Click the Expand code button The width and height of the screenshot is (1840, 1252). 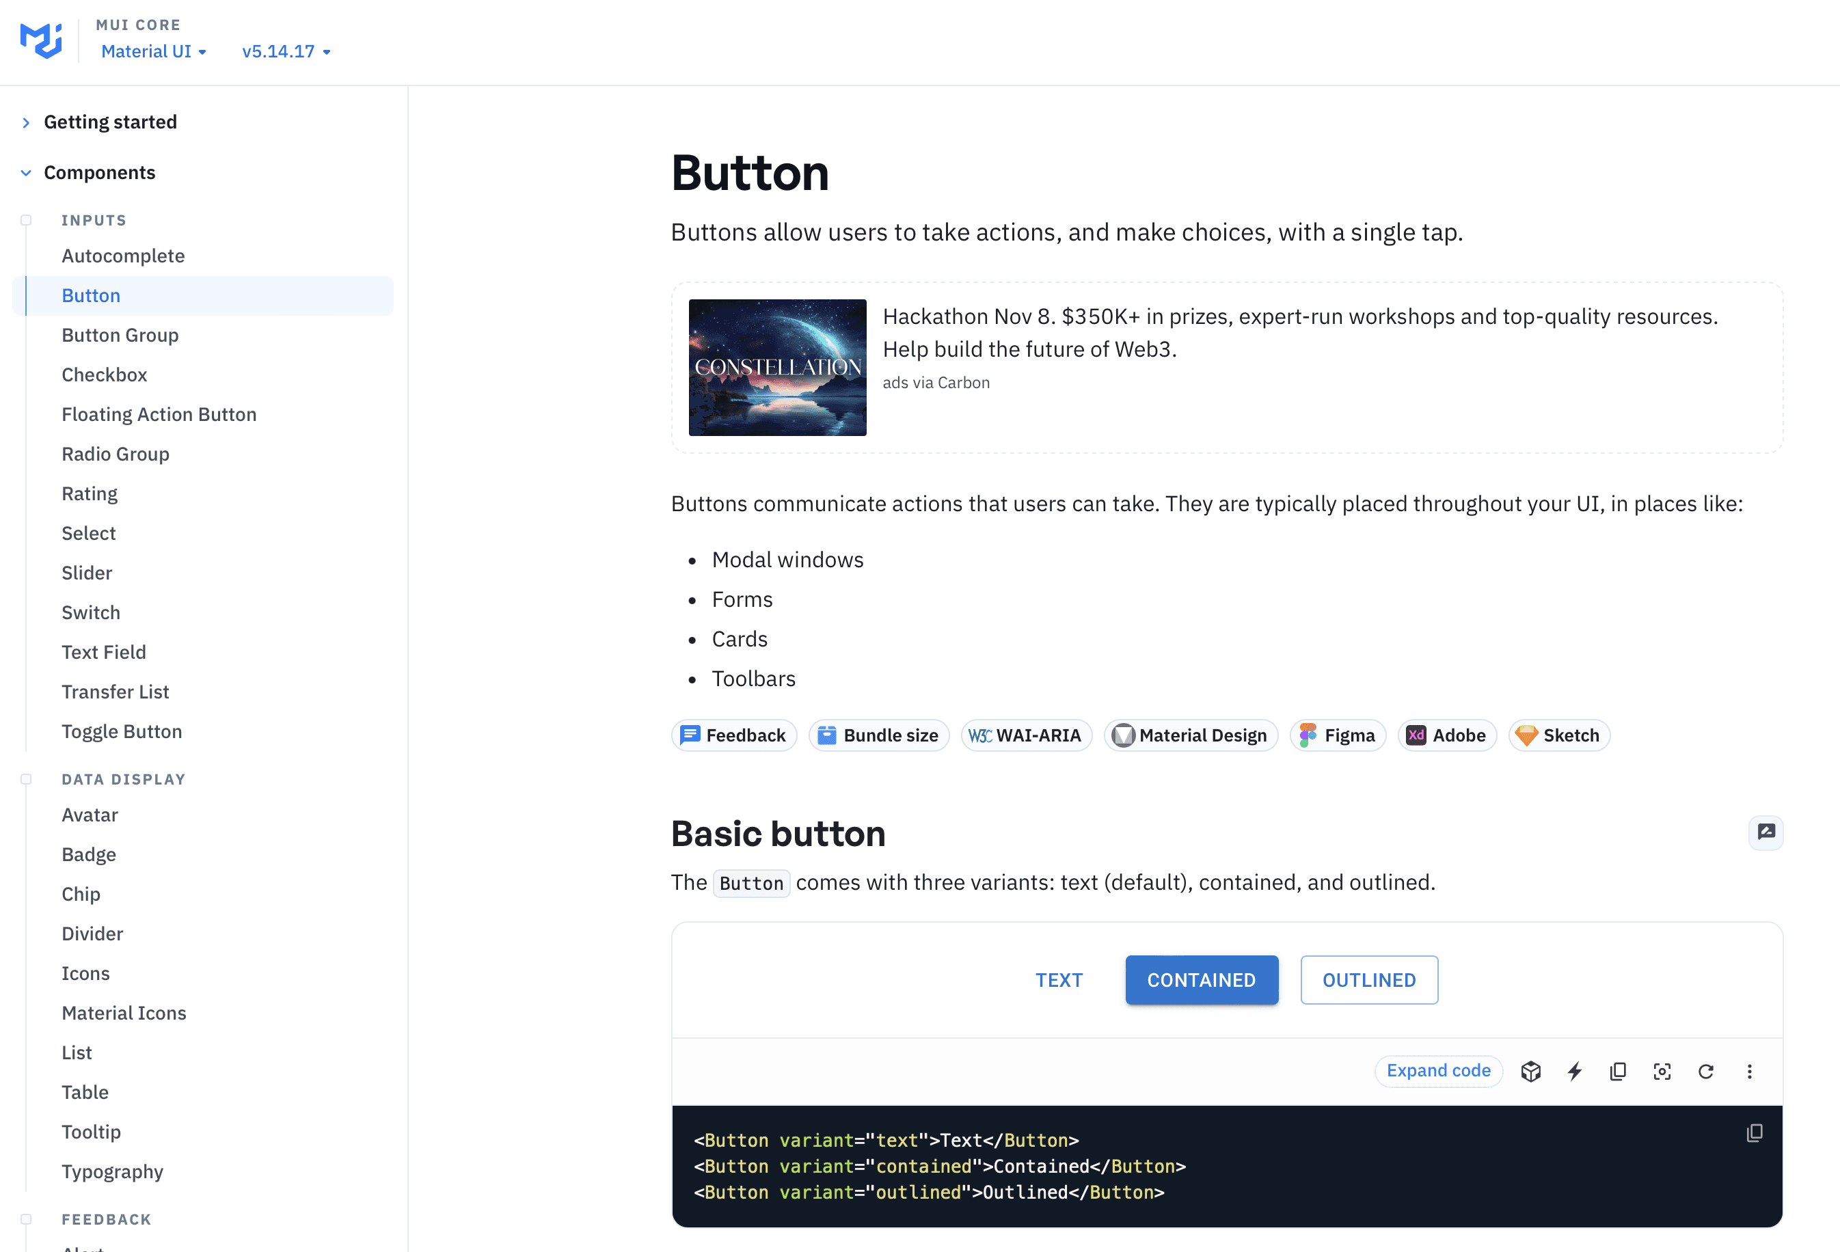coord(1438,1071)
